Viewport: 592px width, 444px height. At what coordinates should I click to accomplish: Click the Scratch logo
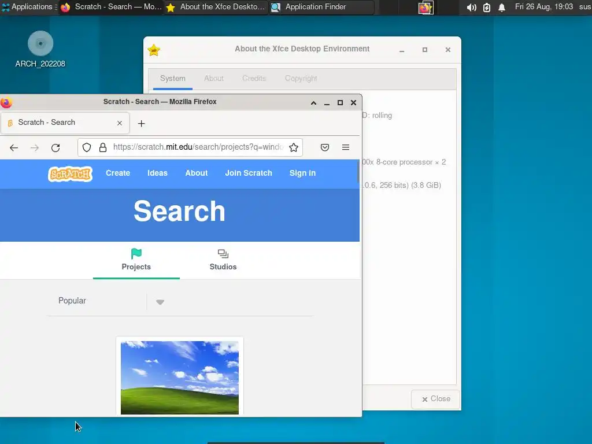[x=70, y=173]
